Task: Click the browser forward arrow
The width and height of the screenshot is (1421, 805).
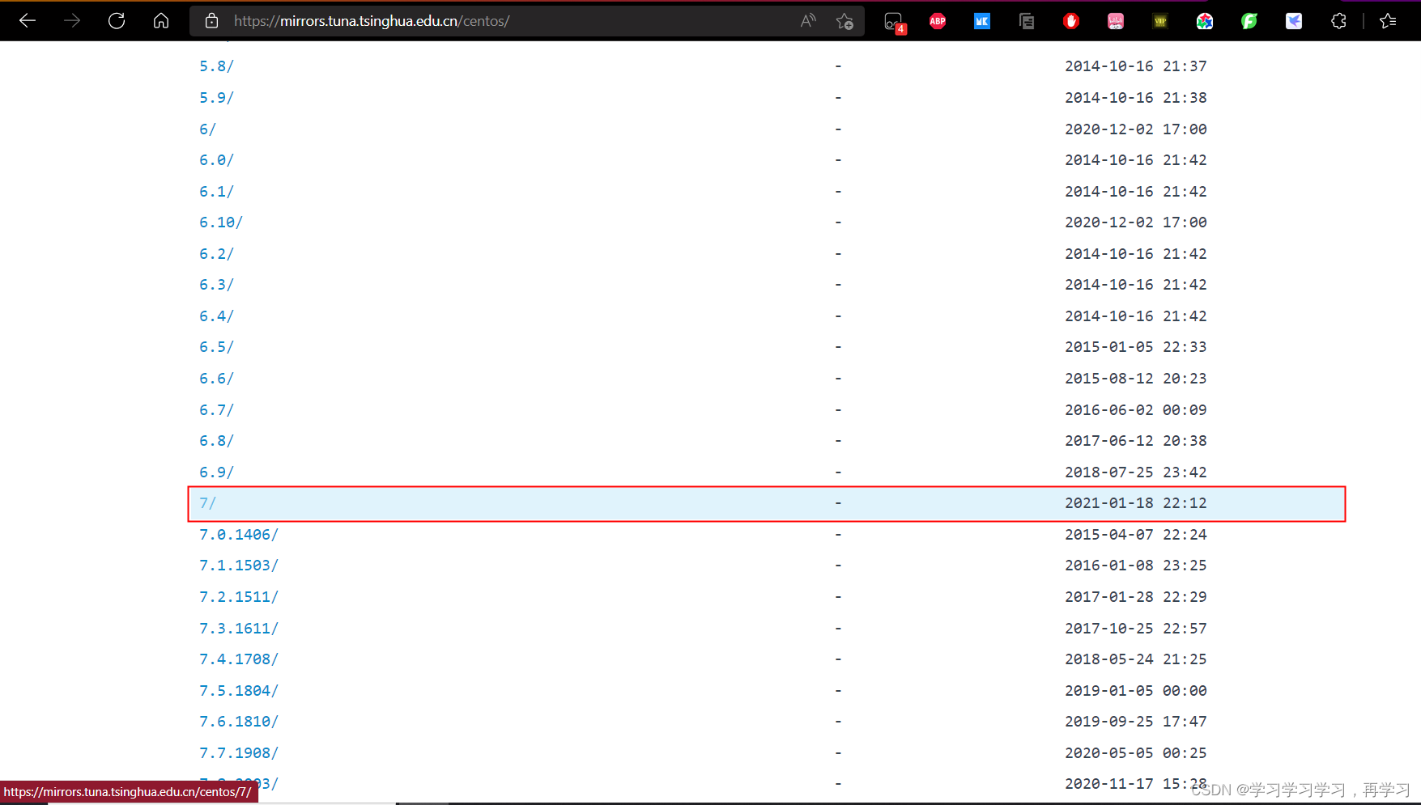Action: click(x=72, y=21)
